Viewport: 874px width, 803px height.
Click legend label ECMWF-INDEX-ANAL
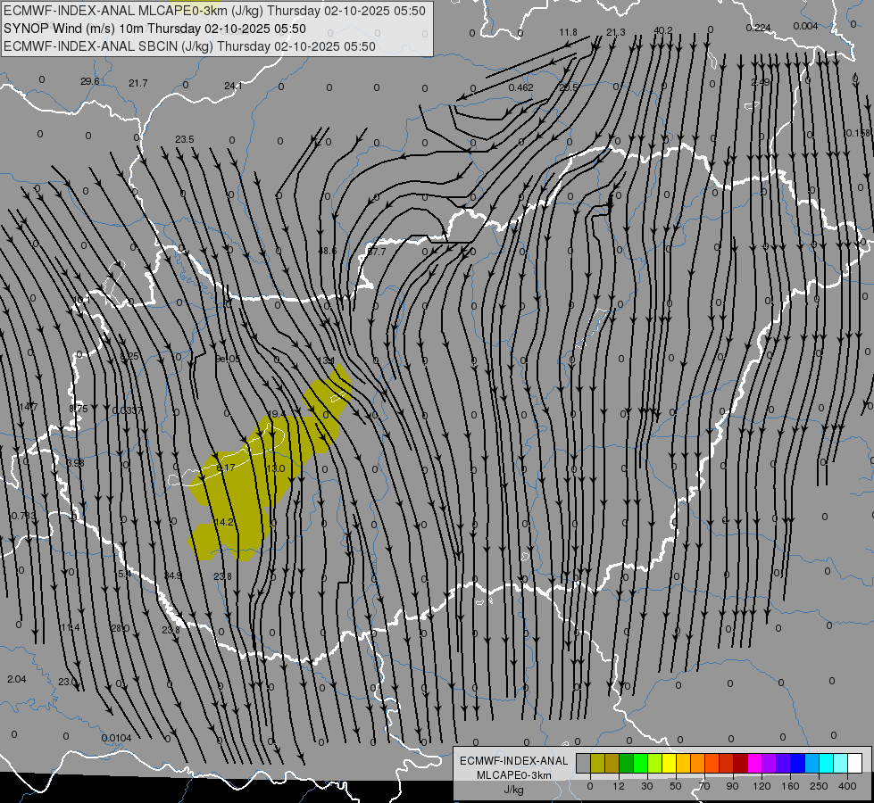coord(513,761)
